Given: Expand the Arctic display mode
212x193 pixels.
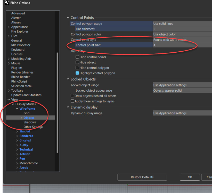Looking at the screenshot, I should click(x=17, y=168).
